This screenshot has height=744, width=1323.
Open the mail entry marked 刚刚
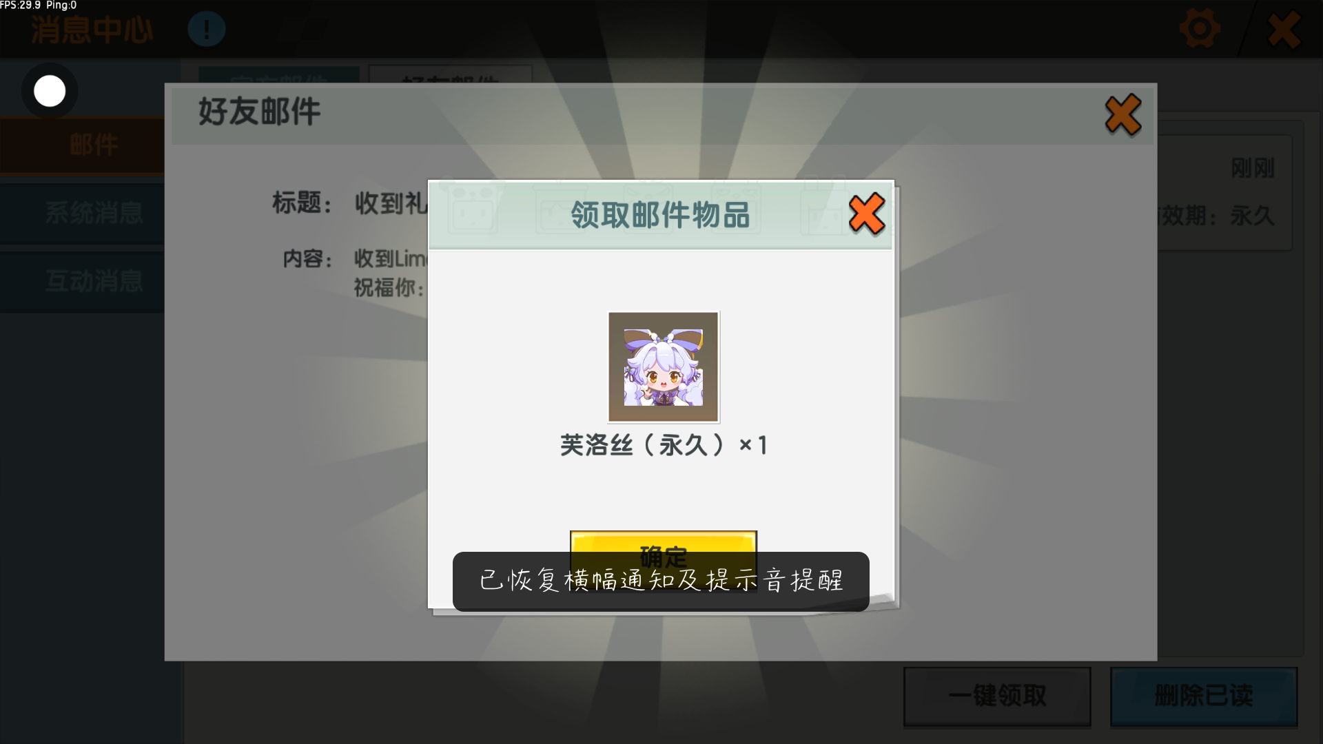(1224, 193)
